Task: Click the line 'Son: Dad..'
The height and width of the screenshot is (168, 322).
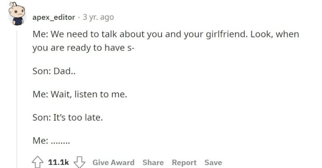Action: click(x=54, y=71)
